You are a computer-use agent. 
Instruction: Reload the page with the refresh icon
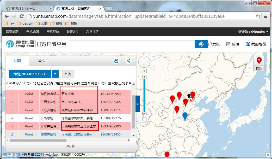click(x=22, y=16)
